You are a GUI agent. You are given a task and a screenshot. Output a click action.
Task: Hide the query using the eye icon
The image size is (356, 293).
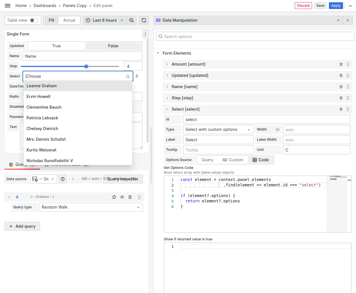[x=122, y=197]
